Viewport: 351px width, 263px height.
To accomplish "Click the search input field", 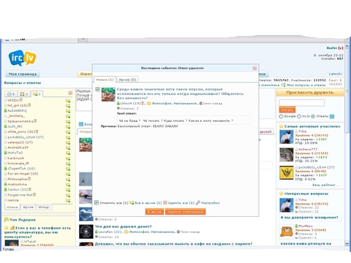I will pos(301,103).
